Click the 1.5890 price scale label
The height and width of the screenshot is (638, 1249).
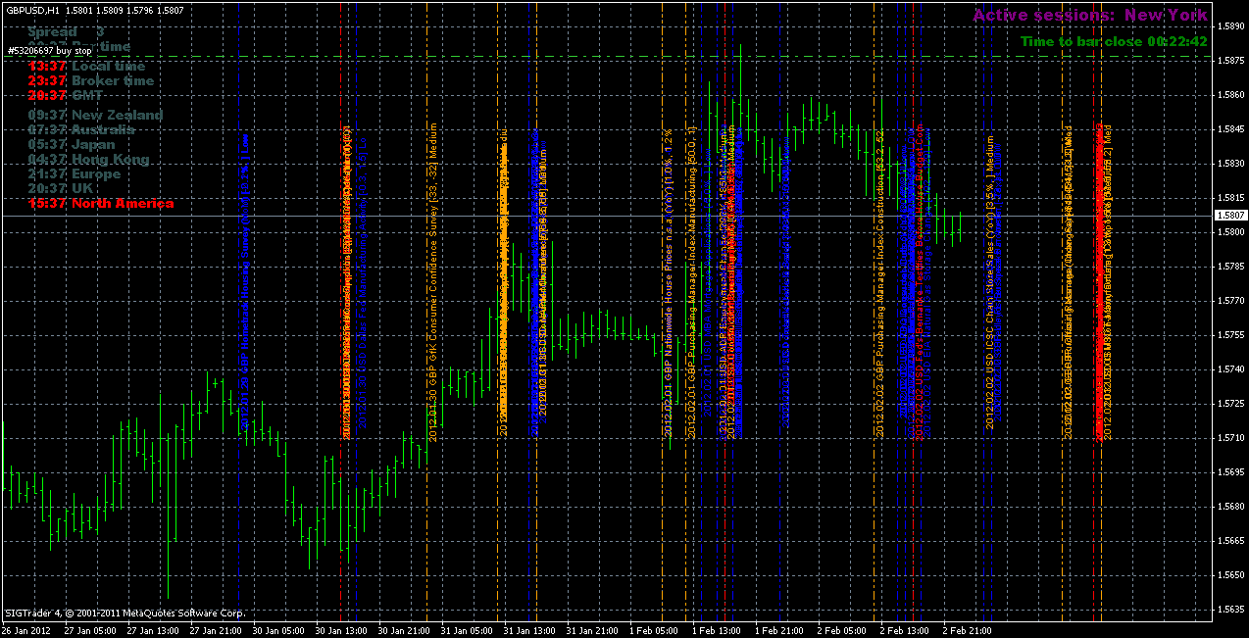pyautogui.click(x=1230, y=26)
